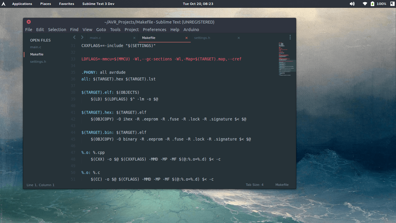Screen dimensions: 396x223
Task: Click the $(TARGET).elf: $(OBJECTS) line
Action: pos(110,92)
